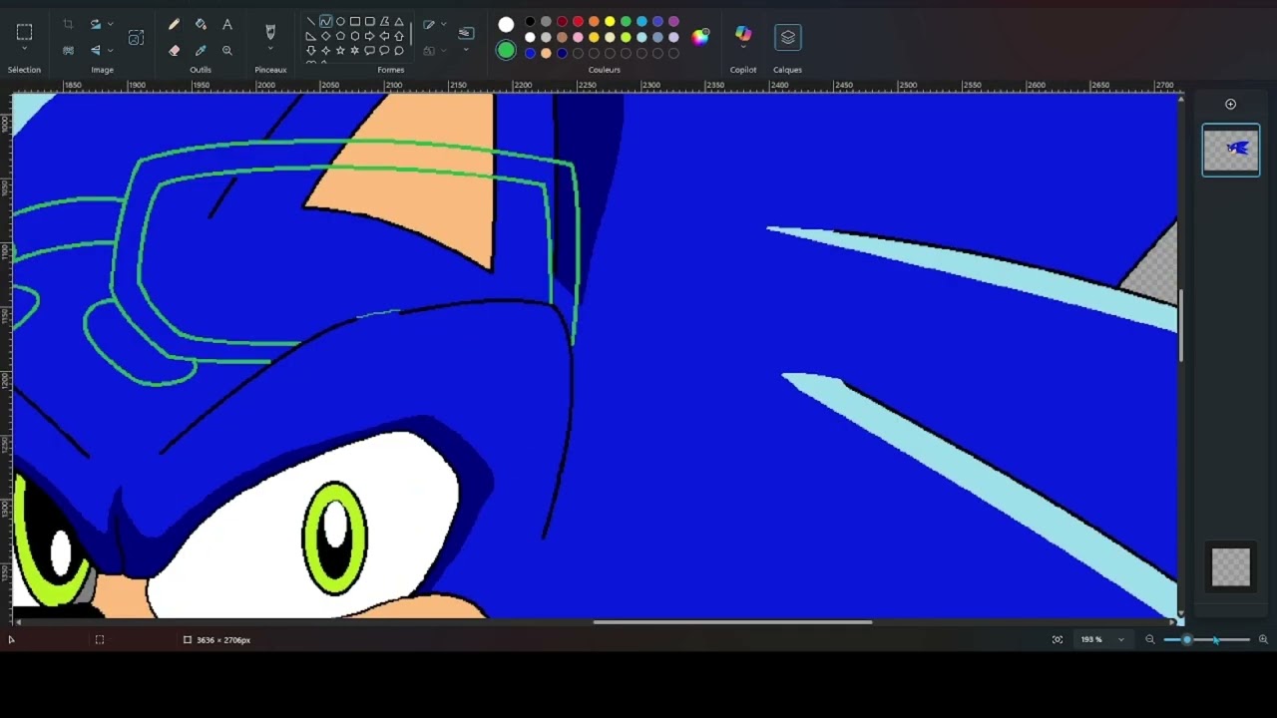Image resolution: width=1277 pixels, height=718 pixels.
Task: Choose the rectangle shape
Action: 355,21
